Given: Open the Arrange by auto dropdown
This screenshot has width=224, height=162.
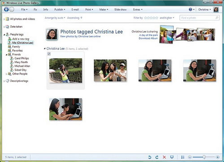Looking at the screenshot, I should (55, 18).
